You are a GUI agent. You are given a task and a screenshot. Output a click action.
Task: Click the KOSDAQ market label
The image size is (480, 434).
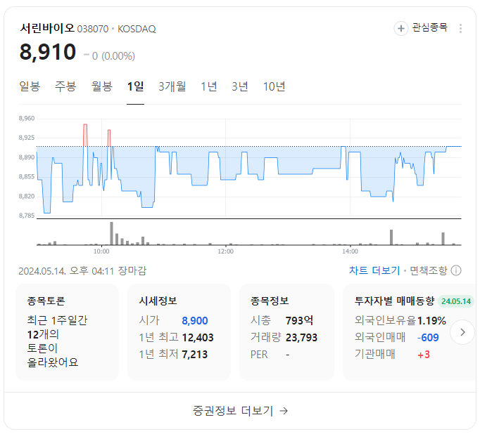point(137,29)
